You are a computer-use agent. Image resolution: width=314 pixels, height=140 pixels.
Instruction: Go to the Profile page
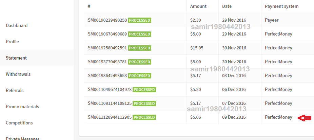tap(13, 42)
